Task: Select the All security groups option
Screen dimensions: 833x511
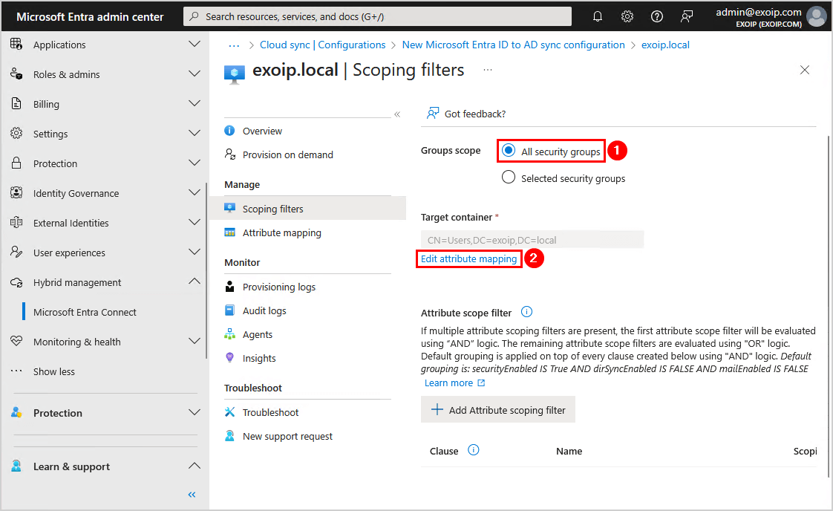Action: tap(509, 151)
